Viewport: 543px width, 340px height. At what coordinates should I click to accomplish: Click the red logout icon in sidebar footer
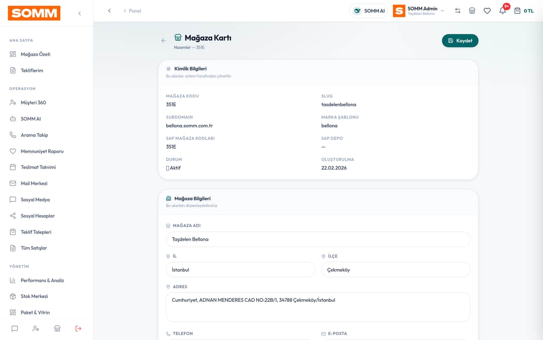pos(78,328)
